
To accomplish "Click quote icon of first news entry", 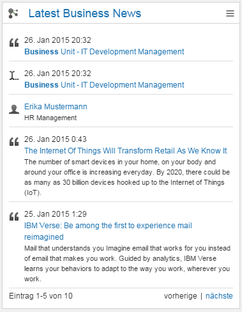I will 14,42.
